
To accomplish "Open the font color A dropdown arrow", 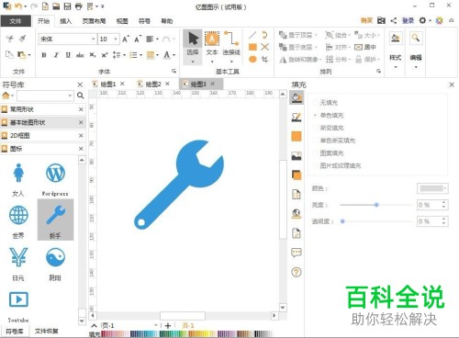I will point(174,55).
